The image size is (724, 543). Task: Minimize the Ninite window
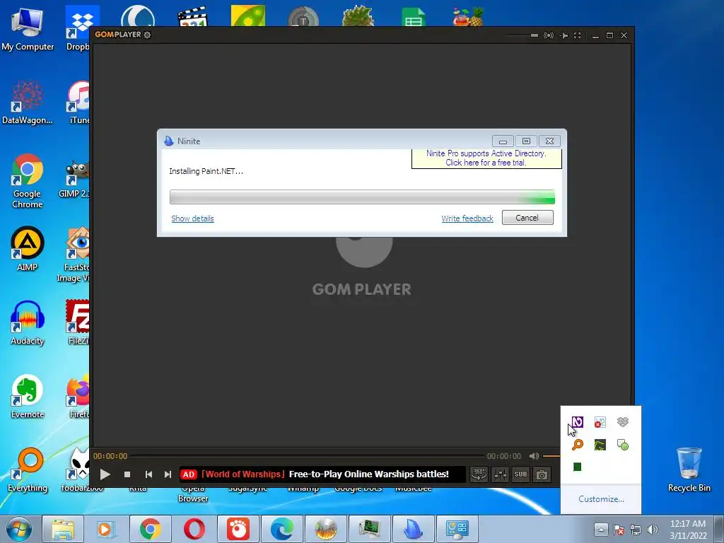pos(503,141)
